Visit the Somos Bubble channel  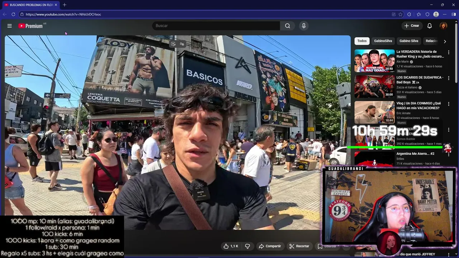(x=406, y=139)
